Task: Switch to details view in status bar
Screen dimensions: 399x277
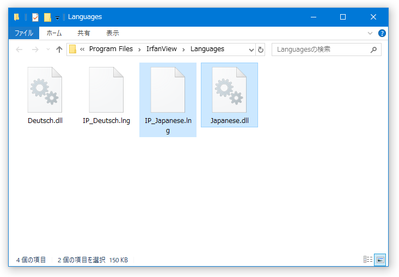Action: click(x=368, y=260)
